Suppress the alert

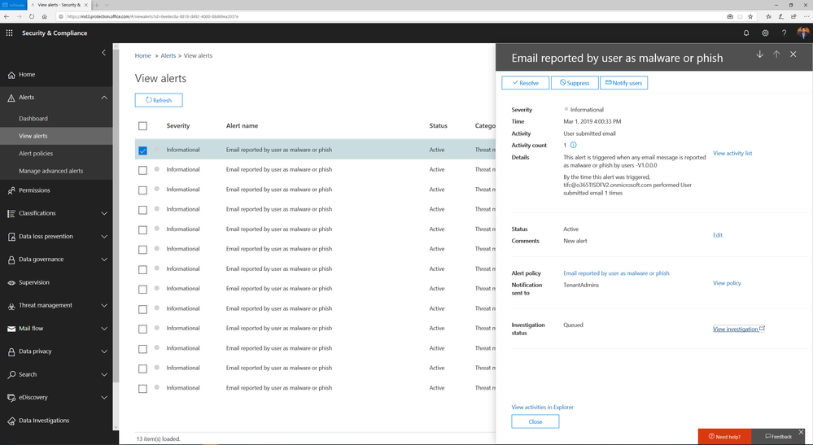(x=575, y=83)
